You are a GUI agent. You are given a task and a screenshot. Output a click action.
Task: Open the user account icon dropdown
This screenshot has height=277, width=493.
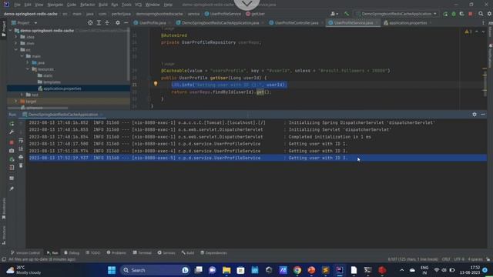tap(334, 14)
